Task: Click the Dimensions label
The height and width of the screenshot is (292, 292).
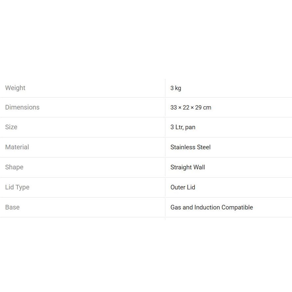Action: [x=22, y=107]
